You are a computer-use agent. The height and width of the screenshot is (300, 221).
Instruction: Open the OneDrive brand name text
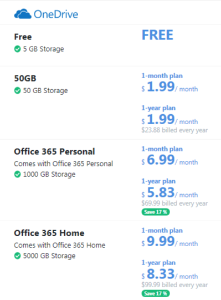pos(56,14)
